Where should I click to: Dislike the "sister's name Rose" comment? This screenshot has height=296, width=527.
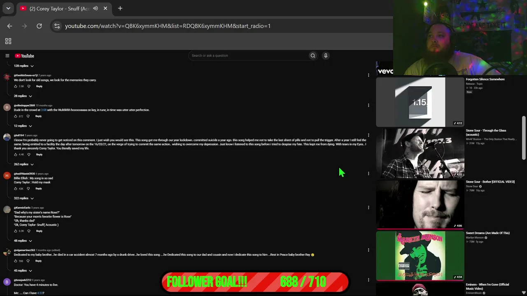(29, 231)
